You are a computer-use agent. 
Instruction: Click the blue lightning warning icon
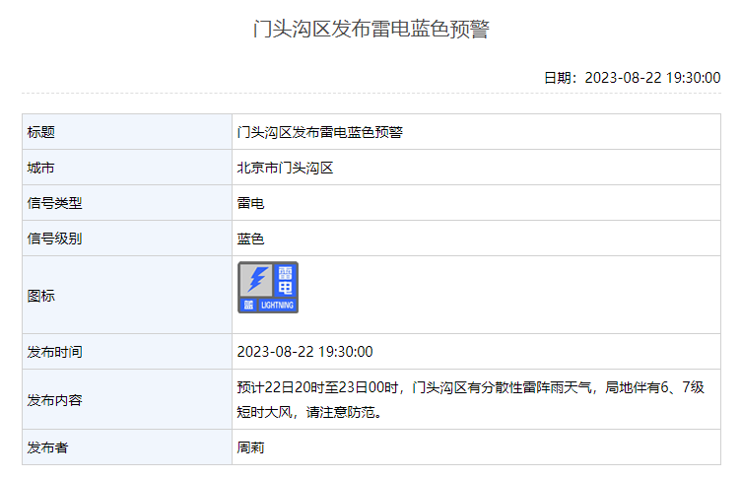(268, 287)
